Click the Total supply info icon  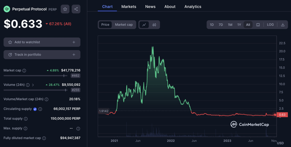[26, 119]
